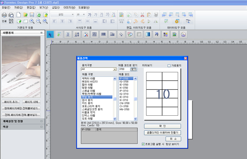
Task: Open the 편집(E) menu
Action: (x=31, y=8)
